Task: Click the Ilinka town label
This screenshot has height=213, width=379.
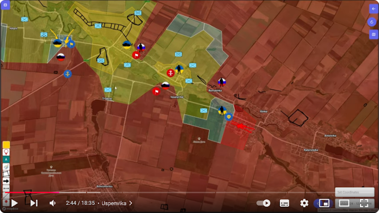Action: (x=264, y=112)
